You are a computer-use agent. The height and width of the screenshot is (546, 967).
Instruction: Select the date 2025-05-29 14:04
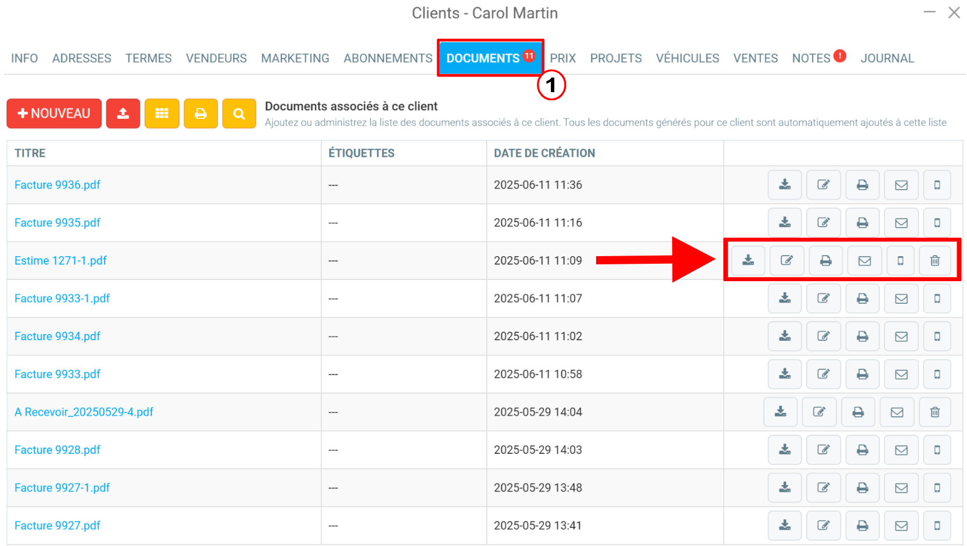538,412
